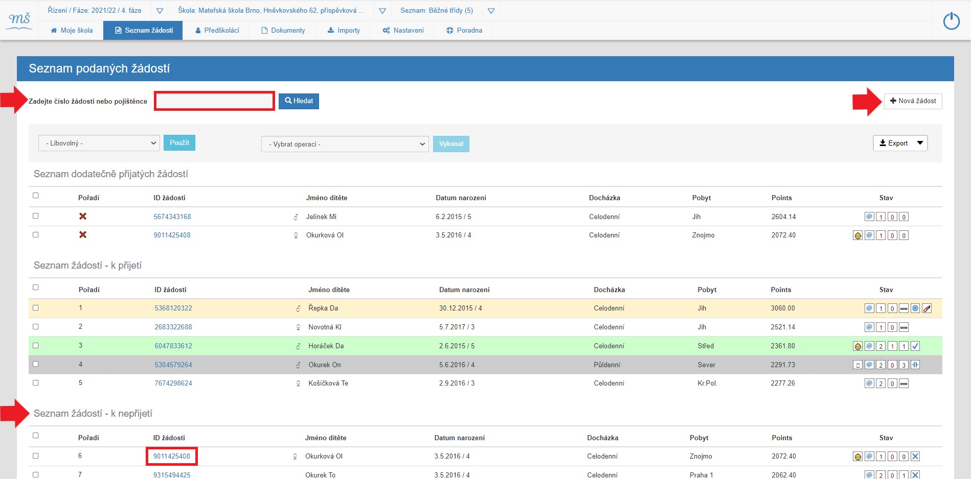Screen dimensions: 971x479
Task: Open the '- Libovolný -' filter dropdown
Action: (99, 143)
